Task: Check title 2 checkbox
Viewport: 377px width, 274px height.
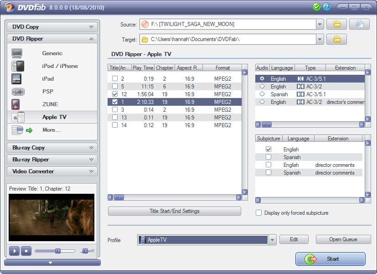Action: pos(115,78)
